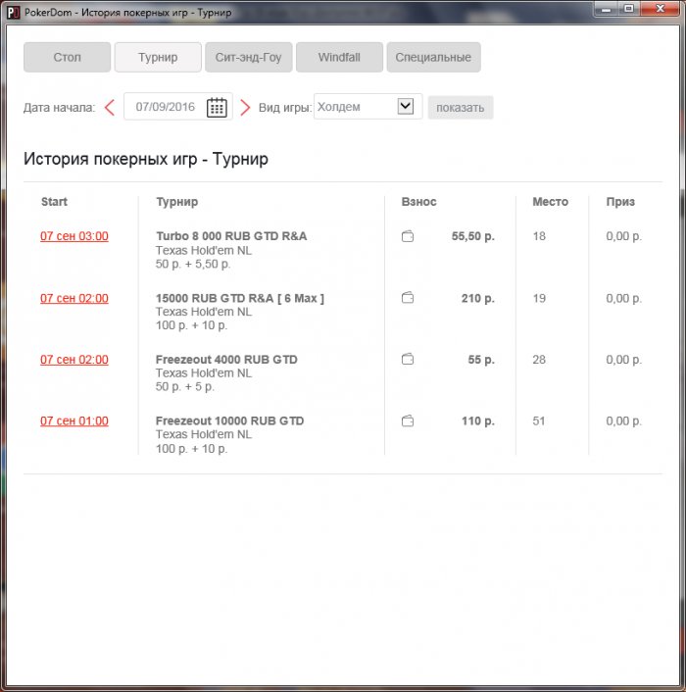Click place value 28
The image size is (686, 692).
[539, 360]
